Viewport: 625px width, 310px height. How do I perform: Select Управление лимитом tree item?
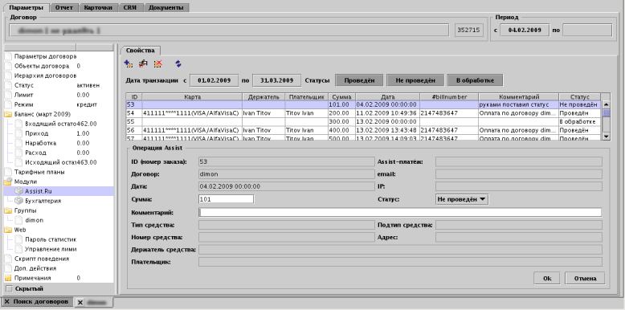click(x=51, y=249)
